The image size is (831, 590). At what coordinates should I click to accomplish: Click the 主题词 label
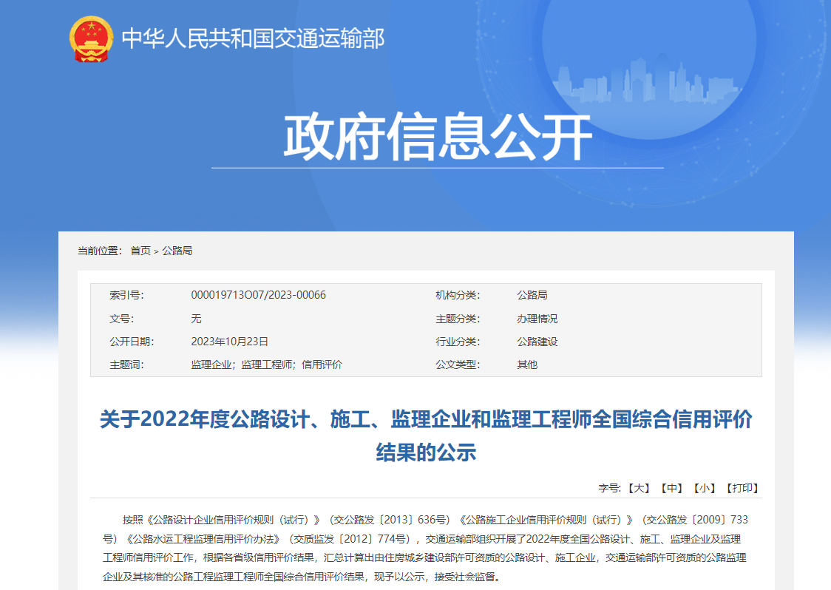[x=126, y=364]
